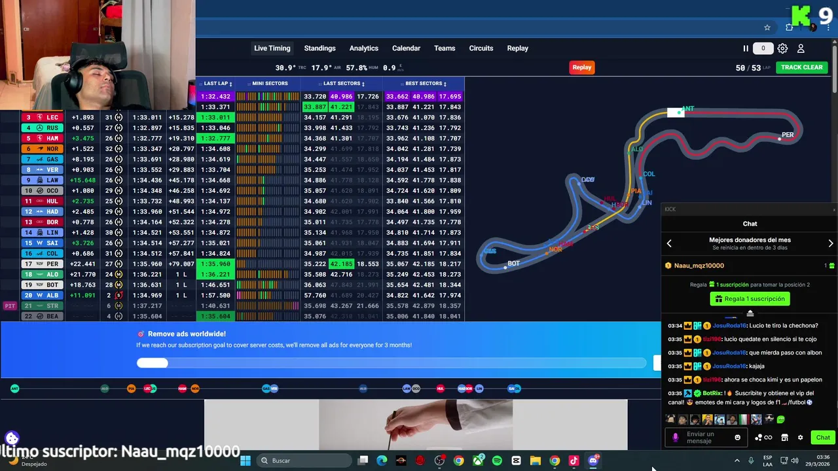Switch to the Live Timing tab

click(x=272, y=48)
